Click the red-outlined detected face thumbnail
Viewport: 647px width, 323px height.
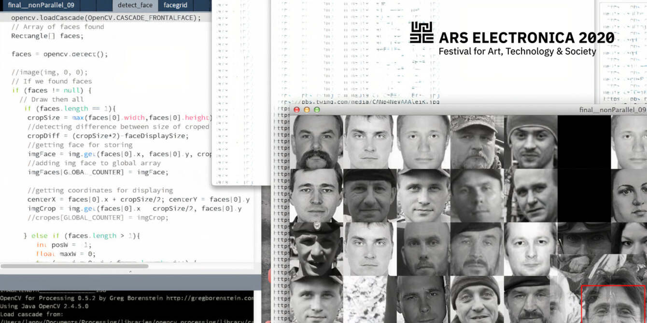point(613,304)
